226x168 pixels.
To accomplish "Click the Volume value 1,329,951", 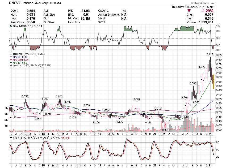I will pyautogui.click(x=206, y=22).
